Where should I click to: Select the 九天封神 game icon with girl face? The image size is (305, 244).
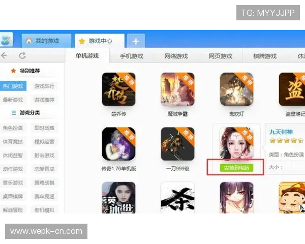pos(236,143)
